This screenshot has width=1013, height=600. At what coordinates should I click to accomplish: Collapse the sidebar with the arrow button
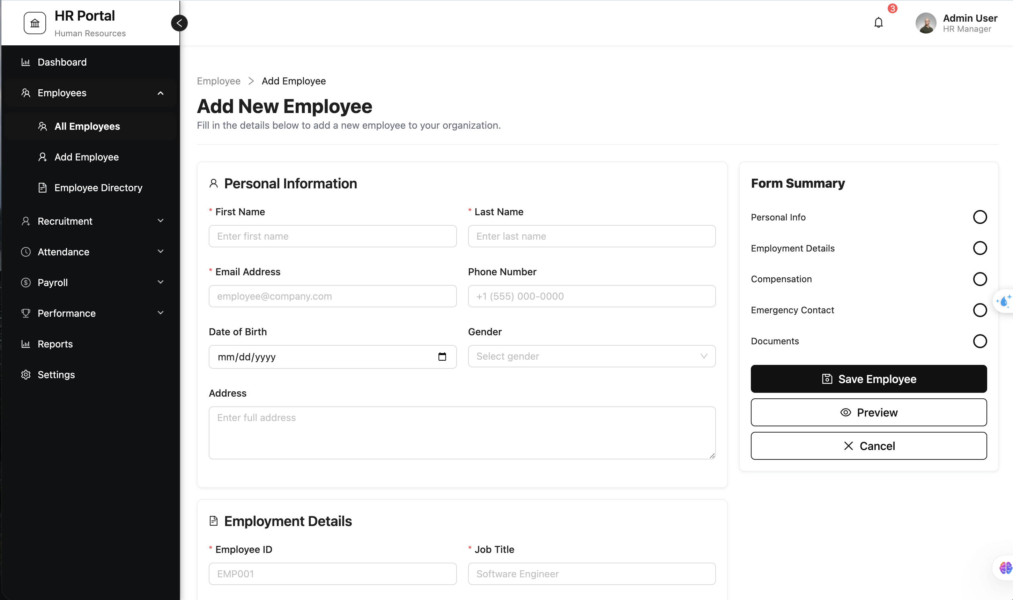click(179, 23)
